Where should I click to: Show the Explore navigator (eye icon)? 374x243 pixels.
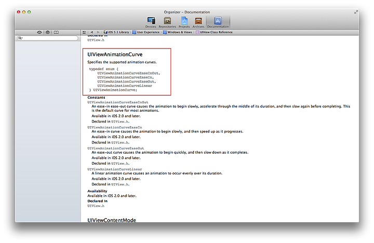tap(39, 32)
